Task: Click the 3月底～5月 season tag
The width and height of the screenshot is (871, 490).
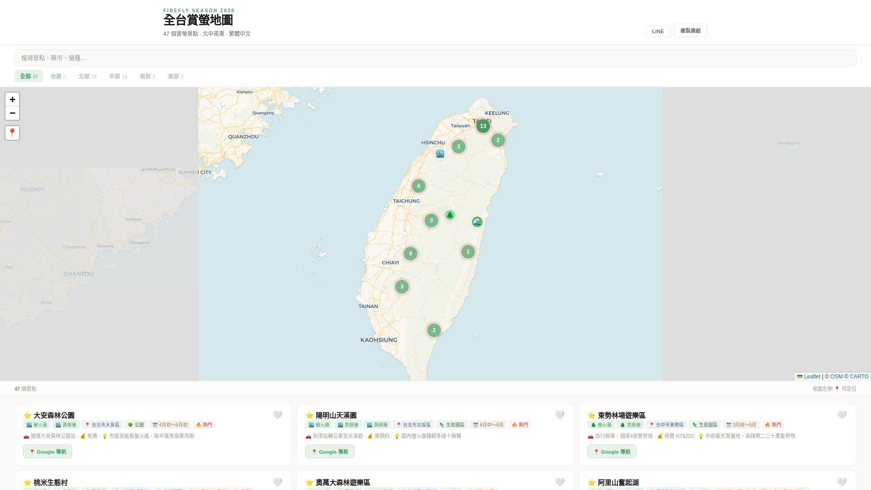Action: [741, 425]
